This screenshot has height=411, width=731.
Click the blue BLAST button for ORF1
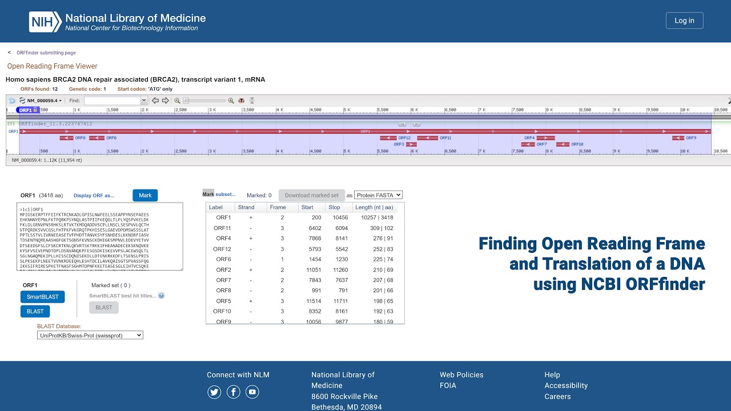pyautogui.click(x=35, y=312)
